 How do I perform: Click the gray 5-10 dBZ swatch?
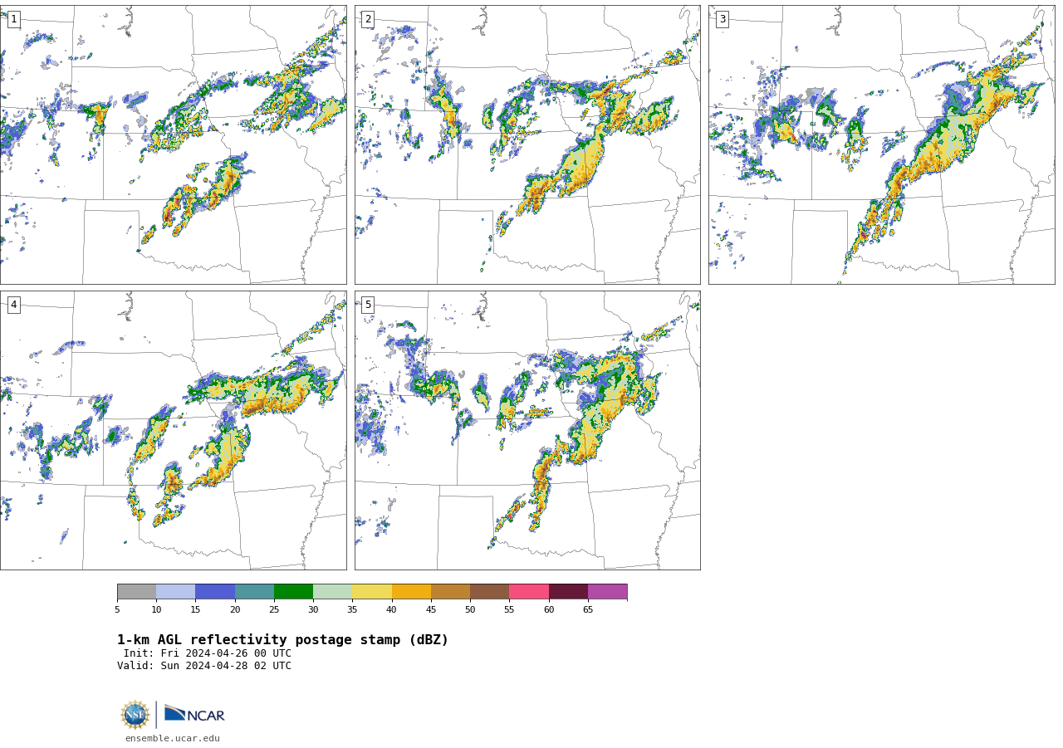136,591
